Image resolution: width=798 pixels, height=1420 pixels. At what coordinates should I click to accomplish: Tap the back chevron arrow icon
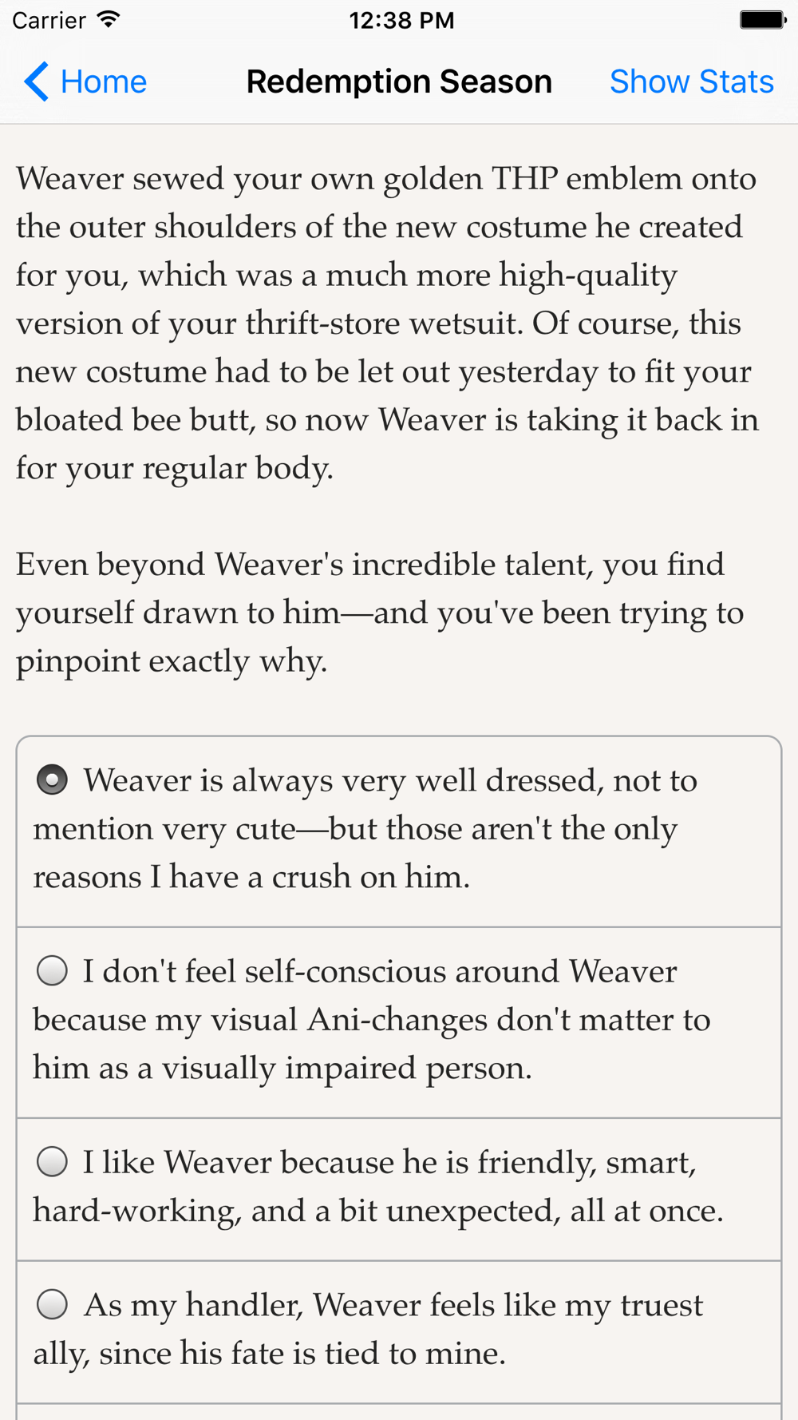[37, 81]
